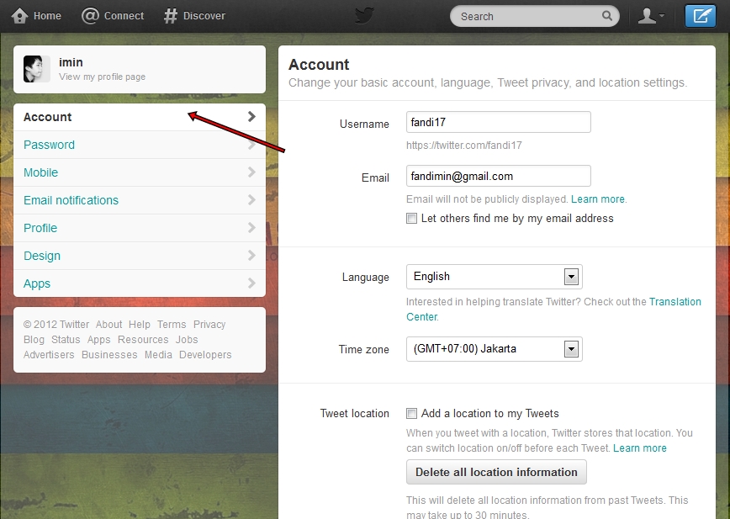The image size is (730, 519).
Task: Open Design settings
Action: 140,256
